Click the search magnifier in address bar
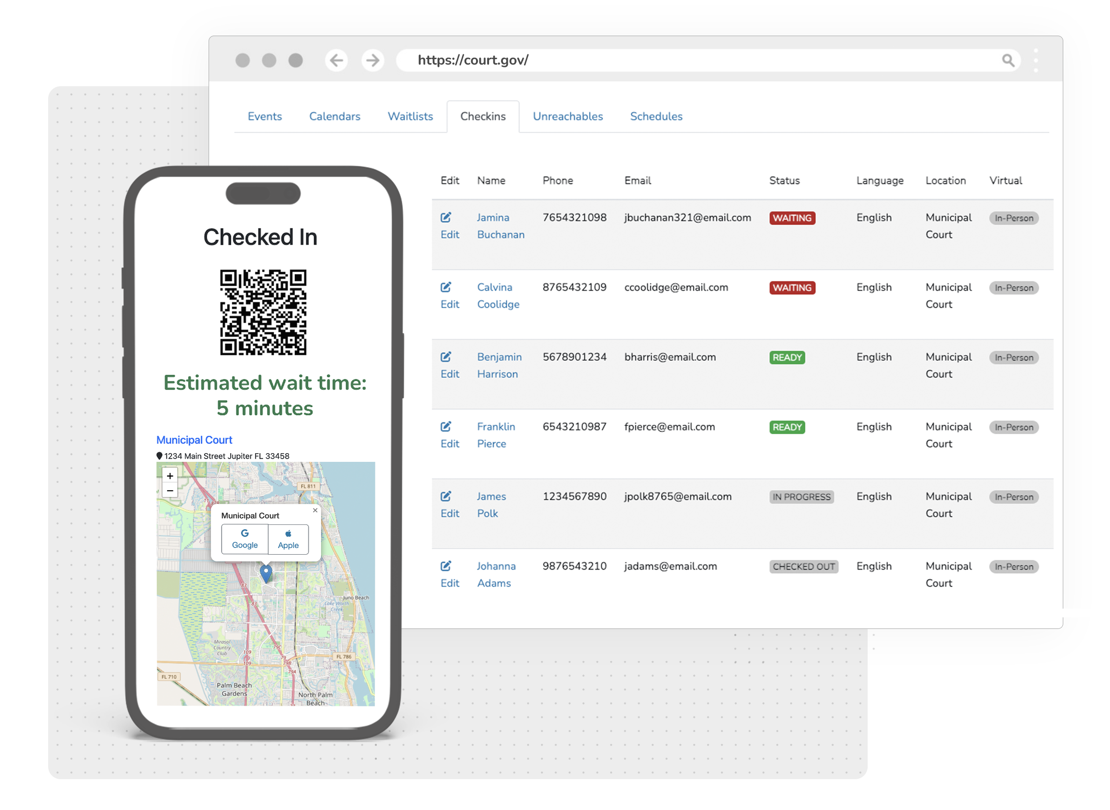 point(1007,60)
